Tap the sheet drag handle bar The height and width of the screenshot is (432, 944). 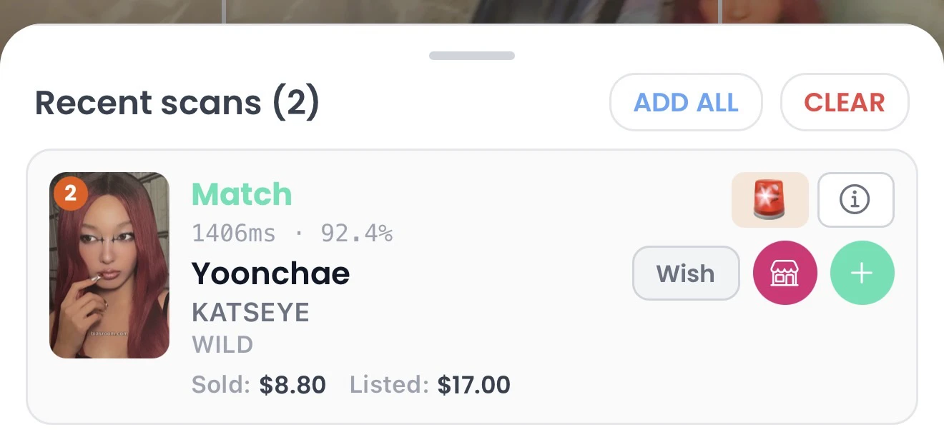point(472,56)
